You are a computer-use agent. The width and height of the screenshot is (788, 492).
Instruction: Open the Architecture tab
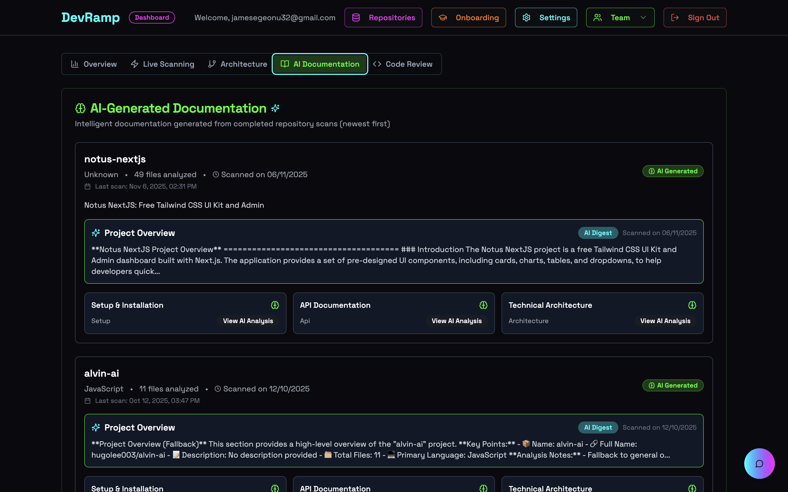[237, 64]
